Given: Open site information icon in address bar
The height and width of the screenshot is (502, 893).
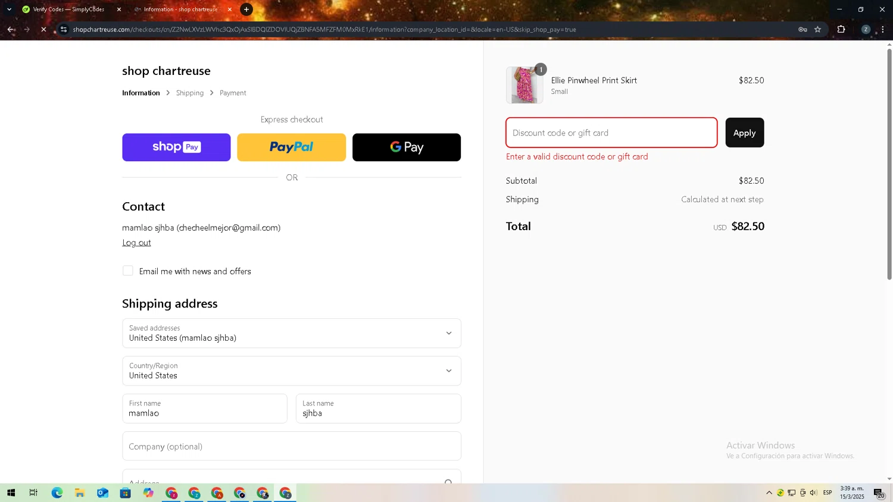Looking at the screenshot, I should [64, 29].
